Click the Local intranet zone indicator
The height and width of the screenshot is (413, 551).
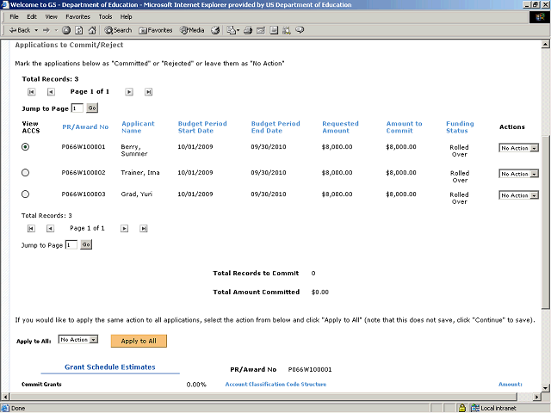[493, 408]
